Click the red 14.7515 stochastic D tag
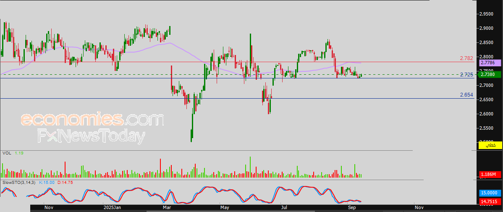Screen dimensions: 503x212 (490, 202)
